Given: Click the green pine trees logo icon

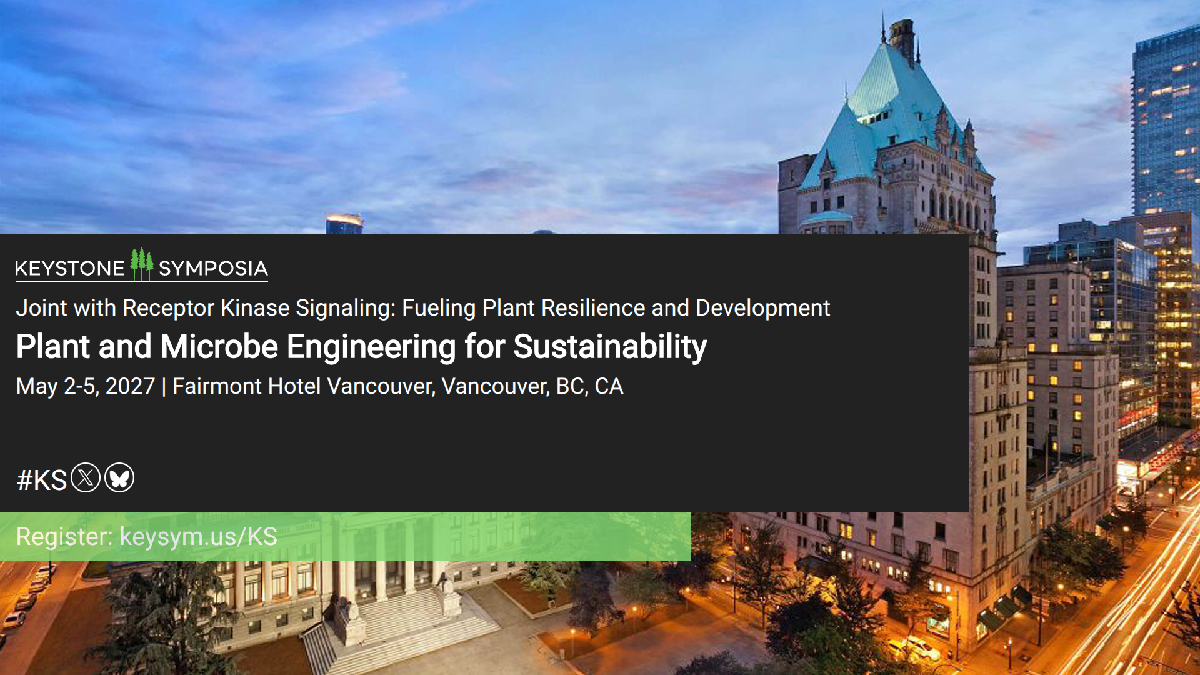Looking at the screenshot, I should point(142,264).
